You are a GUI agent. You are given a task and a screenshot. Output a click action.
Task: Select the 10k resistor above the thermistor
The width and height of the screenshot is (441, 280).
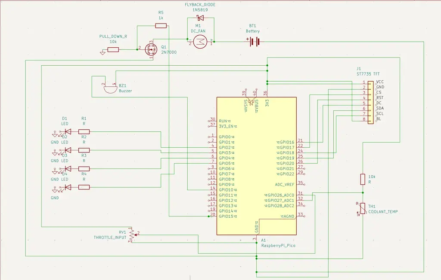(363, 179)
